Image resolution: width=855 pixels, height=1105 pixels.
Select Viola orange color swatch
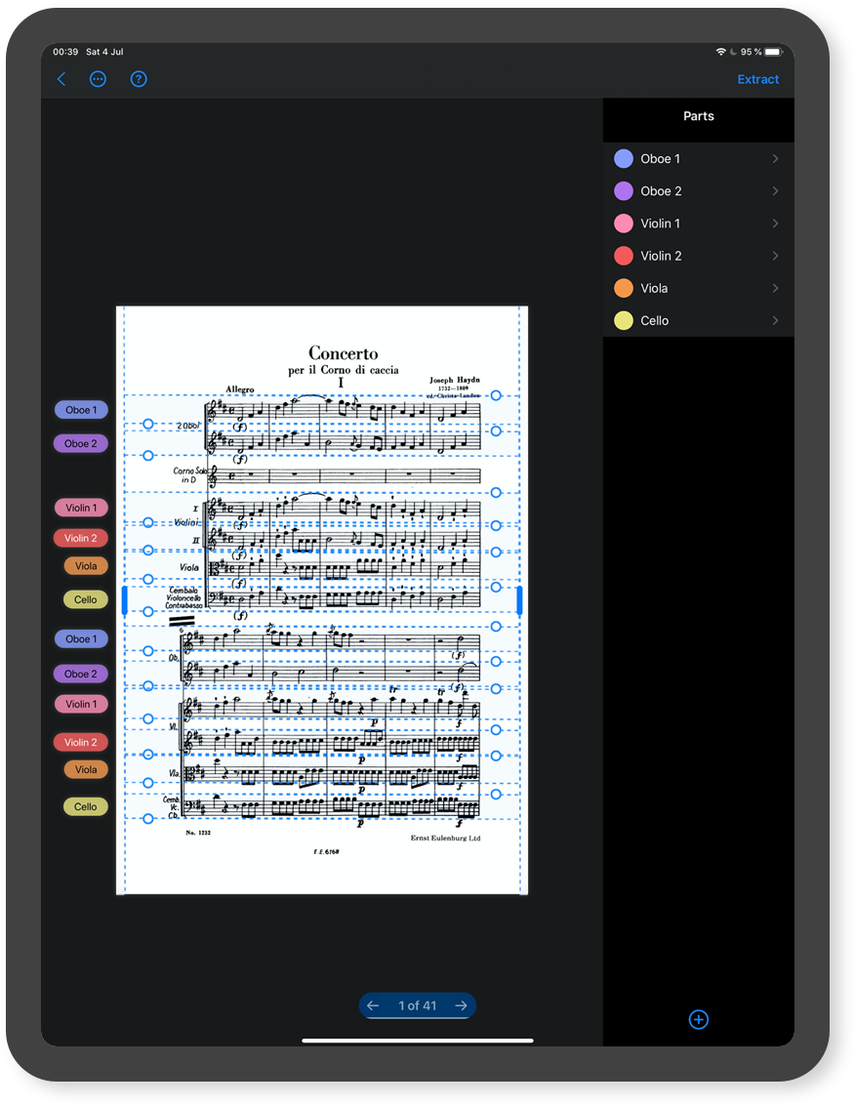624,288
